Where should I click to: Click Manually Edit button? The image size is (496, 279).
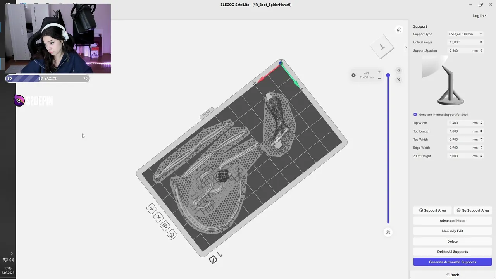click(452, 231)
